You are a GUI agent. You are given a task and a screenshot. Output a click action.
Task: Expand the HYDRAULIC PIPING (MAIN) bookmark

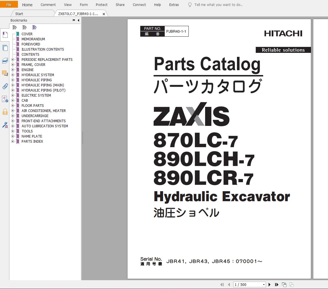click(x=13, y=85)
